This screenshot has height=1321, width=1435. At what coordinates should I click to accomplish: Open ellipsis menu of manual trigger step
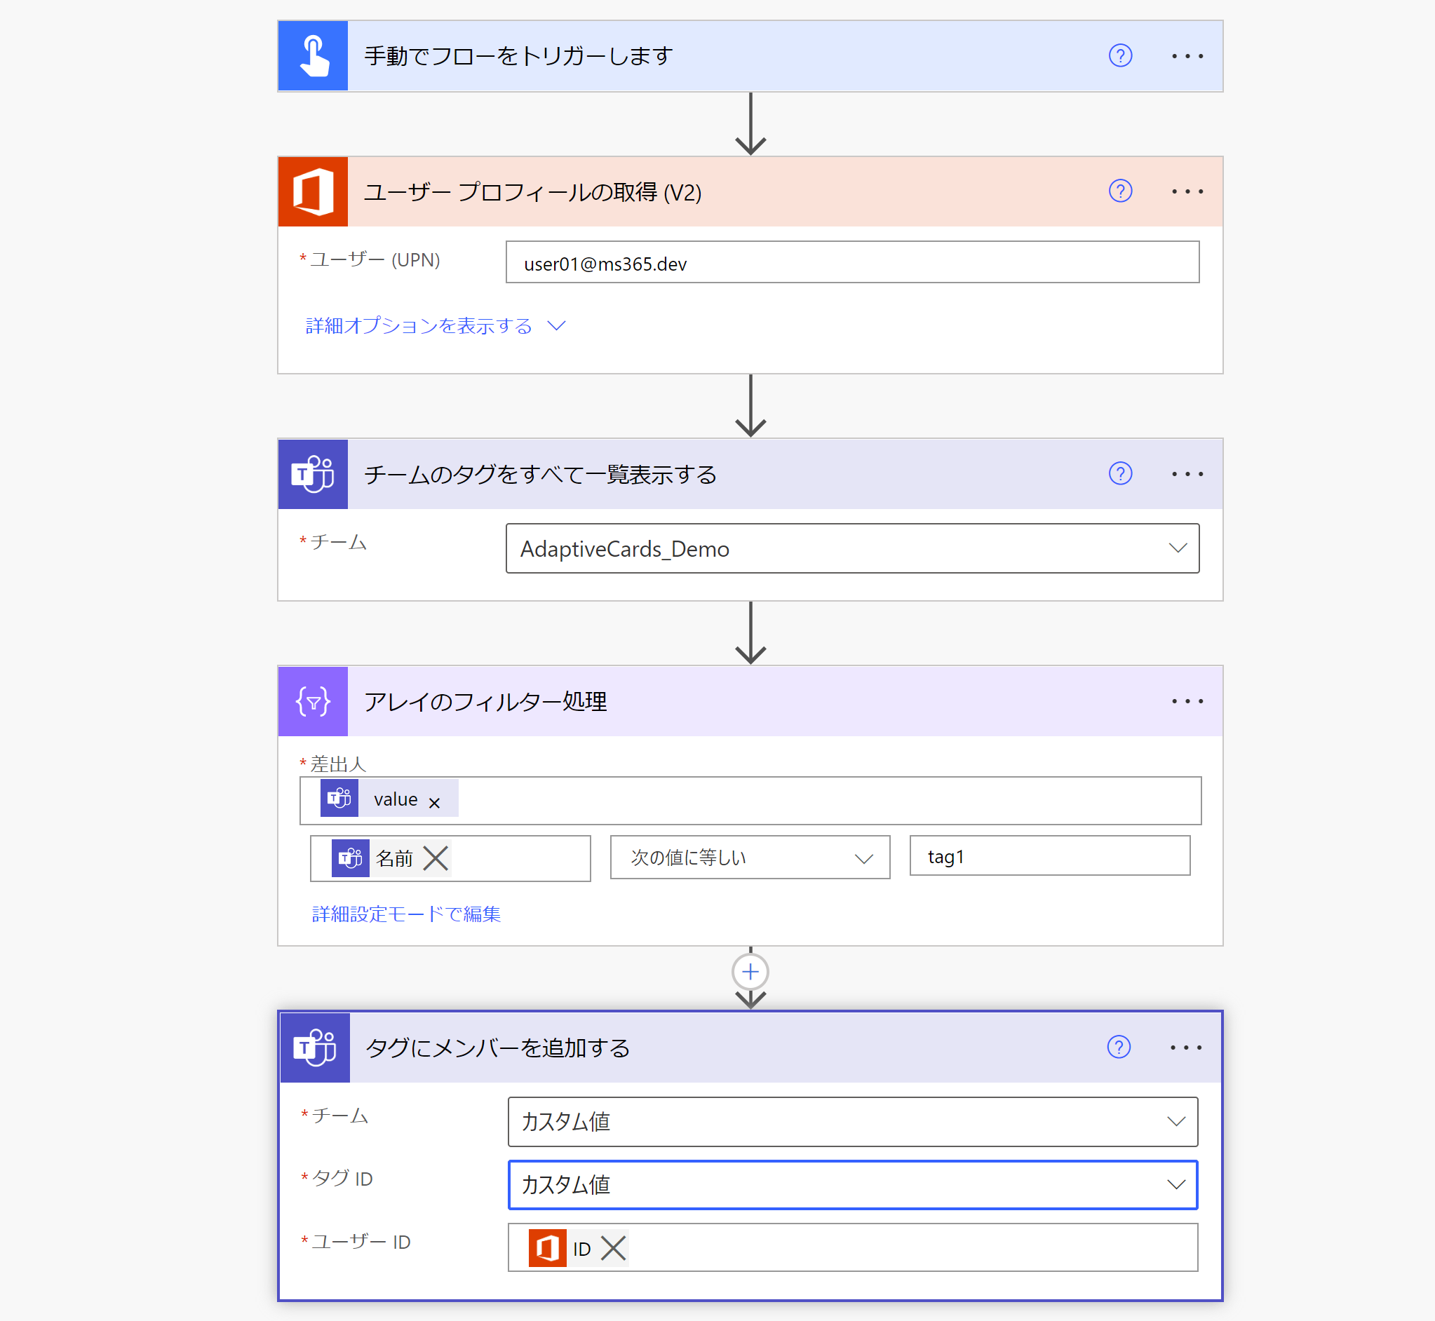click(x=1187, y=56)
